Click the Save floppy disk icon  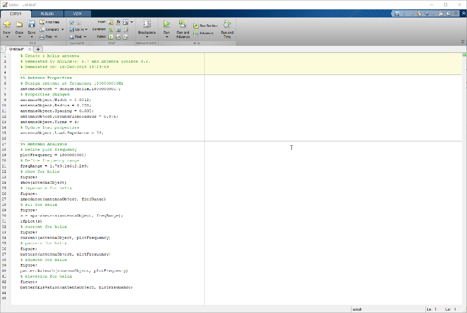pyautogui.click(x=32, y=24)
